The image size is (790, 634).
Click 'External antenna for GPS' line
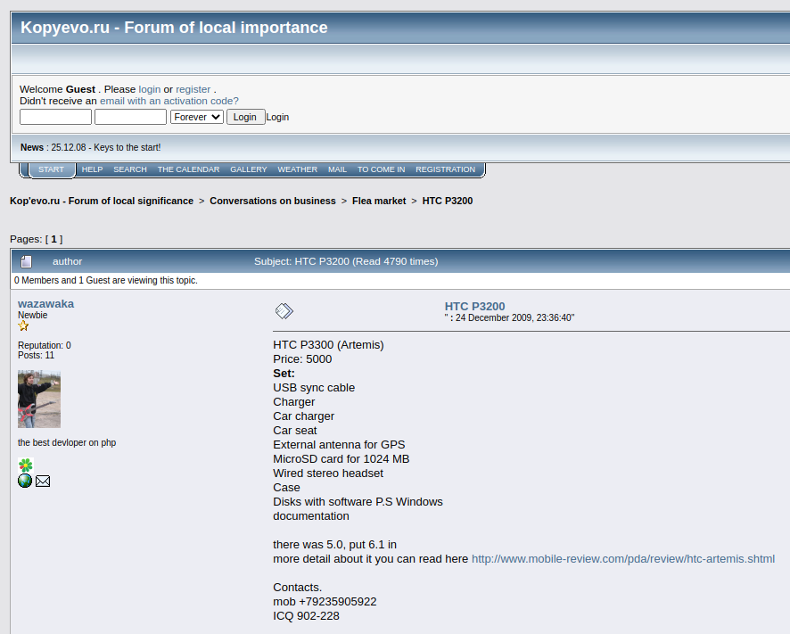(x=339, y=444)
